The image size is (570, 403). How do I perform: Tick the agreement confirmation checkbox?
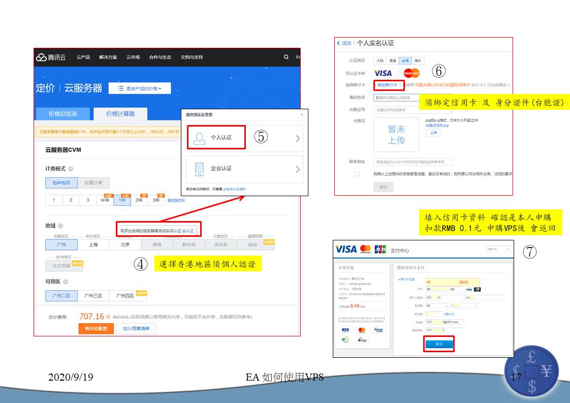[x=357, y=174]
